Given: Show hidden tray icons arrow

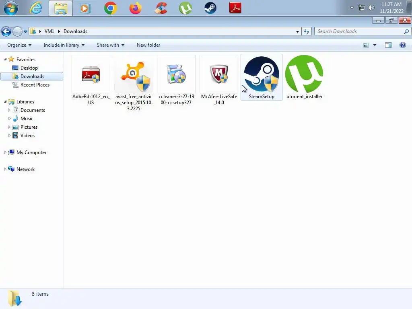Looking at the screenshot, I should pos(352,8).
